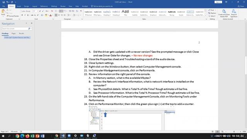
Task: Toggle Bold formatting
Action: 22,15
